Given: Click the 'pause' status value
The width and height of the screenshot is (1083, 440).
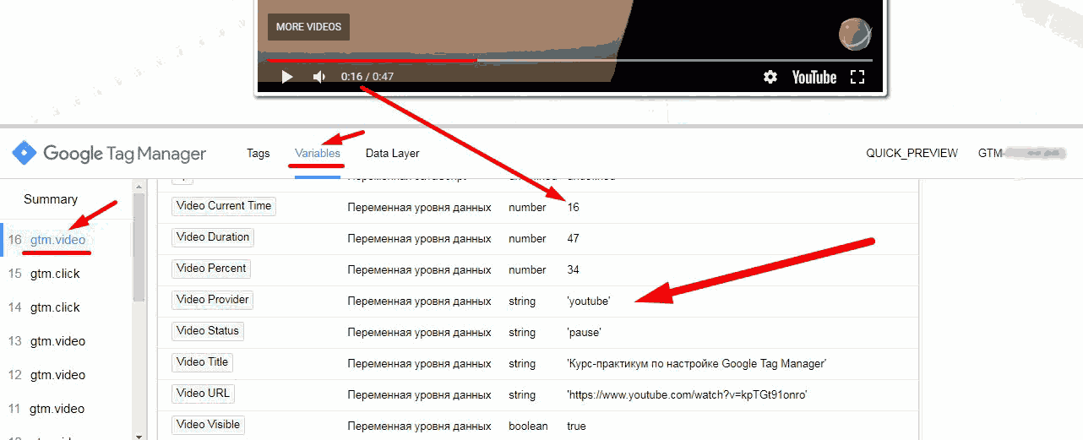Looking at the screenshot, I should [585, 333].
